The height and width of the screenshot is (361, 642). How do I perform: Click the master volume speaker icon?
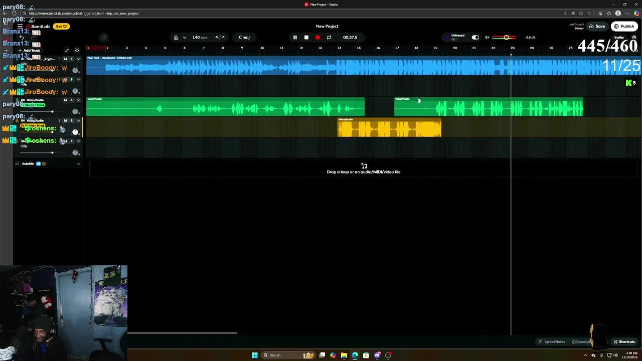click(487, 38)
